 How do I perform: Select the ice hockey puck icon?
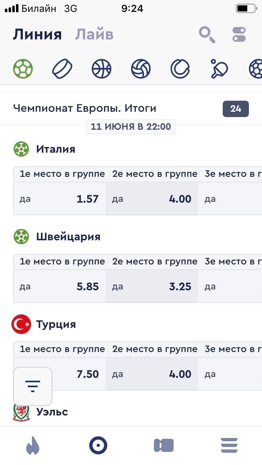coord(62,69)
